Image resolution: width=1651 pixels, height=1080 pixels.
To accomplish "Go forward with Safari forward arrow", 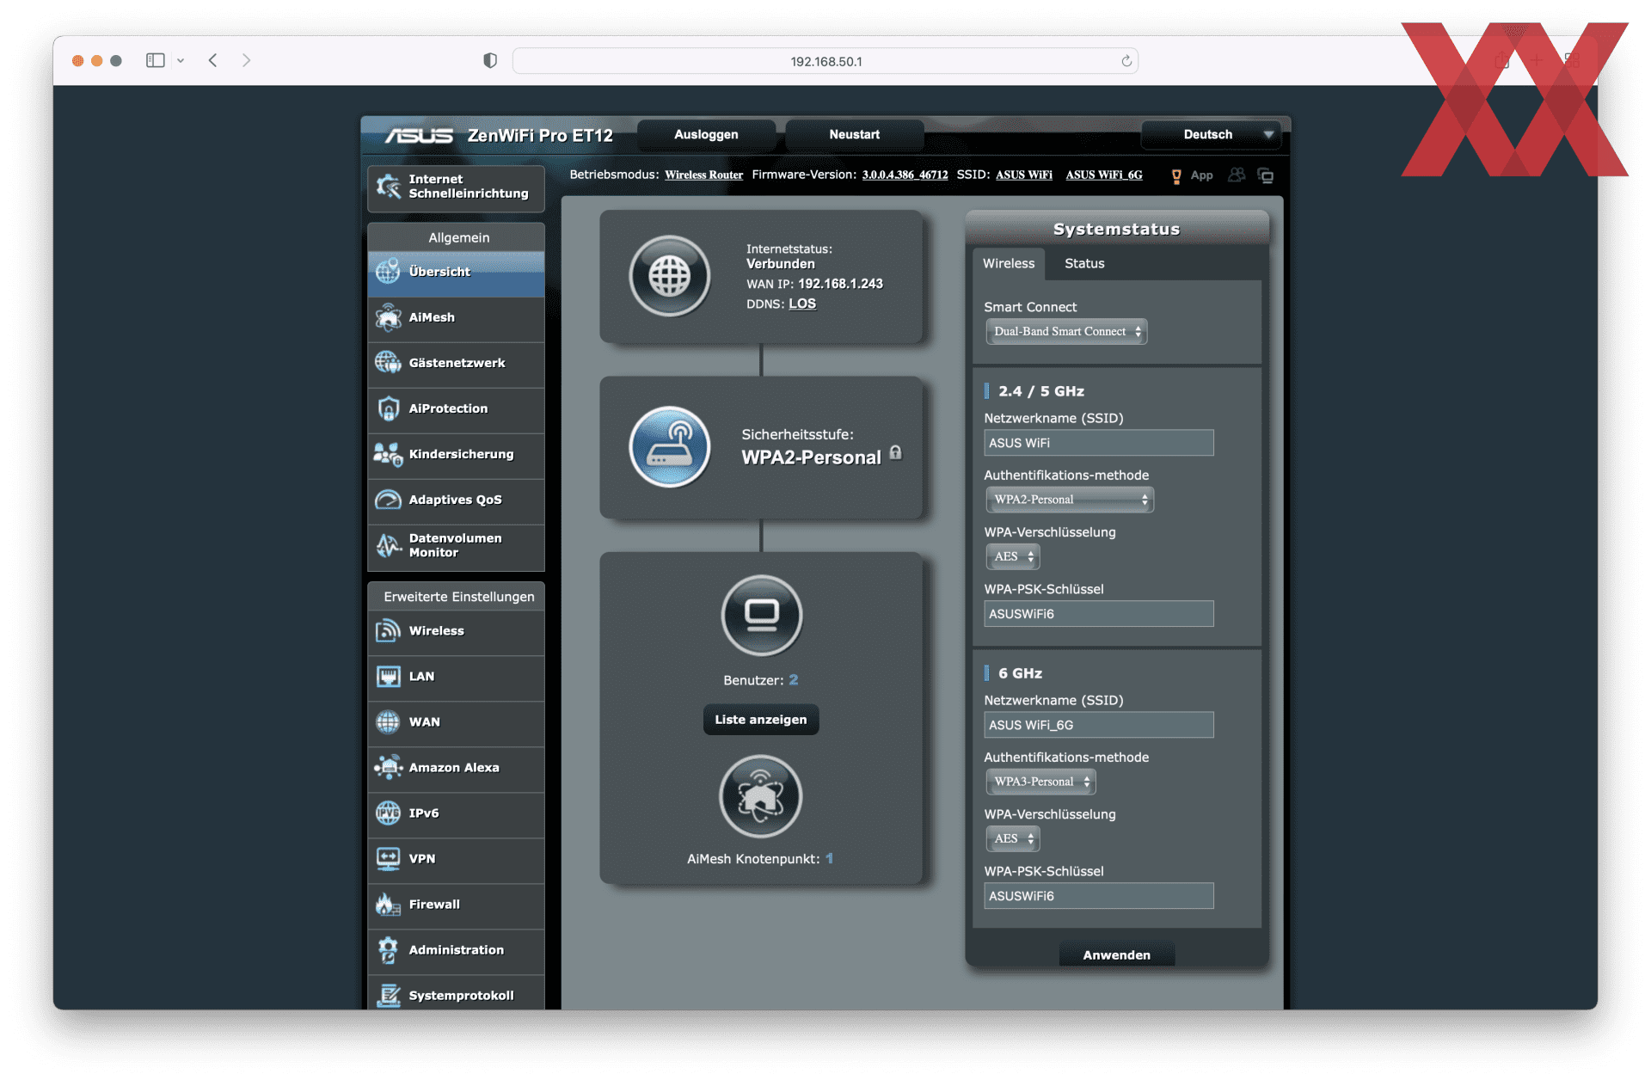I will click(x=246, y=60).
